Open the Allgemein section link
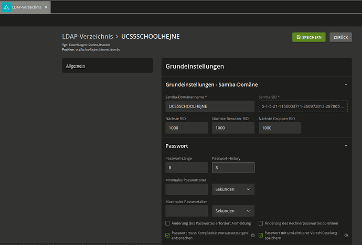 click(76, 66)
